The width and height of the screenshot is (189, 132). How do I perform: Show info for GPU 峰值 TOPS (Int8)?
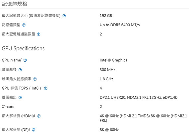click(x=46, y=88)
